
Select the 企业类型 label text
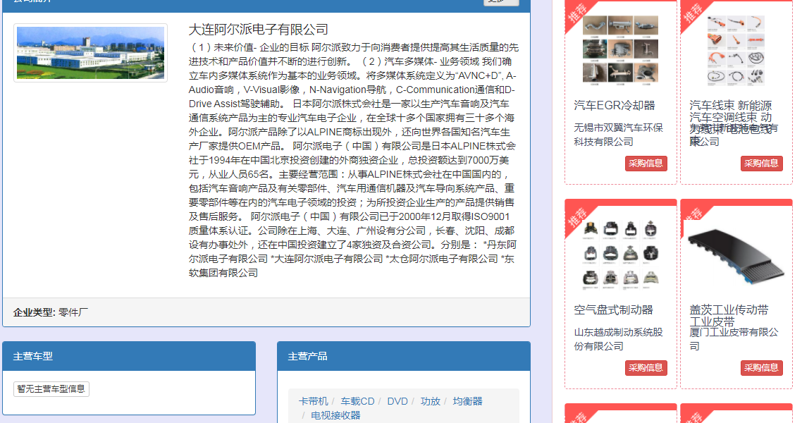pyautogui.click(x=34, y=312)
